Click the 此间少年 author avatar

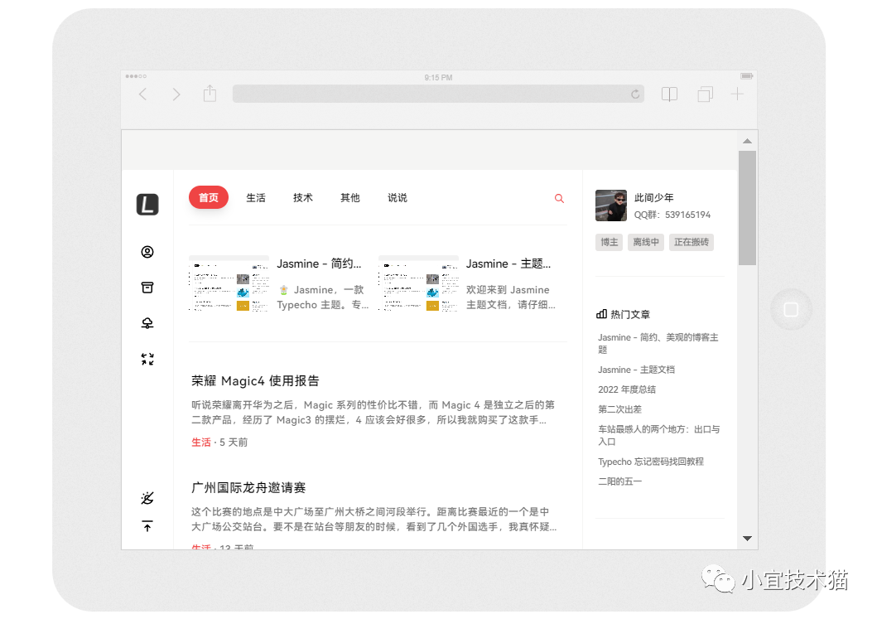(611, 206)
